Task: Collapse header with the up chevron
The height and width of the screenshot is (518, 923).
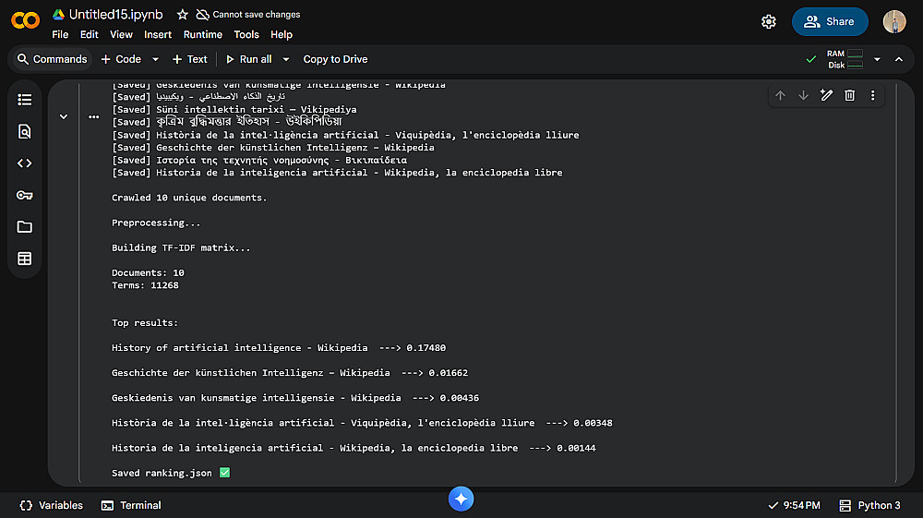Action: (x=899, y=59)
